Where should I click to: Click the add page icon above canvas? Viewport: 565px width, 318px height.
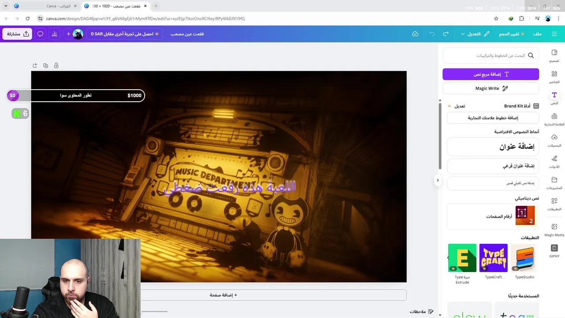35,65
